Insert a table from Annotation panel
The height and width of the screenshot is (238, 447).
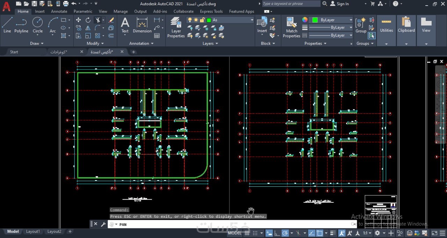[x=157, y=36]
